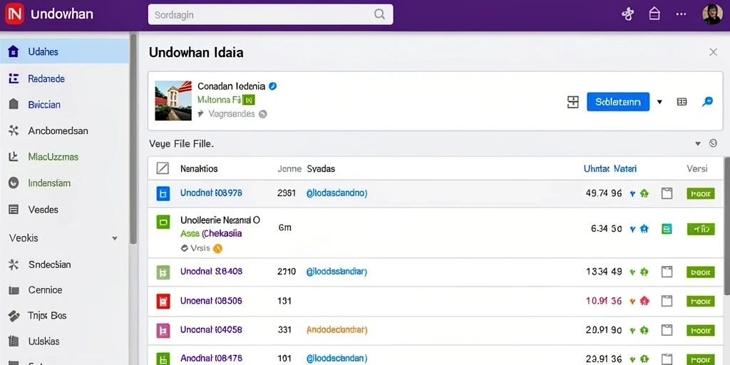Screen dimensions: 730x365
Task: Collapse the Veokis sidebar section
Action: click(115, 238)
